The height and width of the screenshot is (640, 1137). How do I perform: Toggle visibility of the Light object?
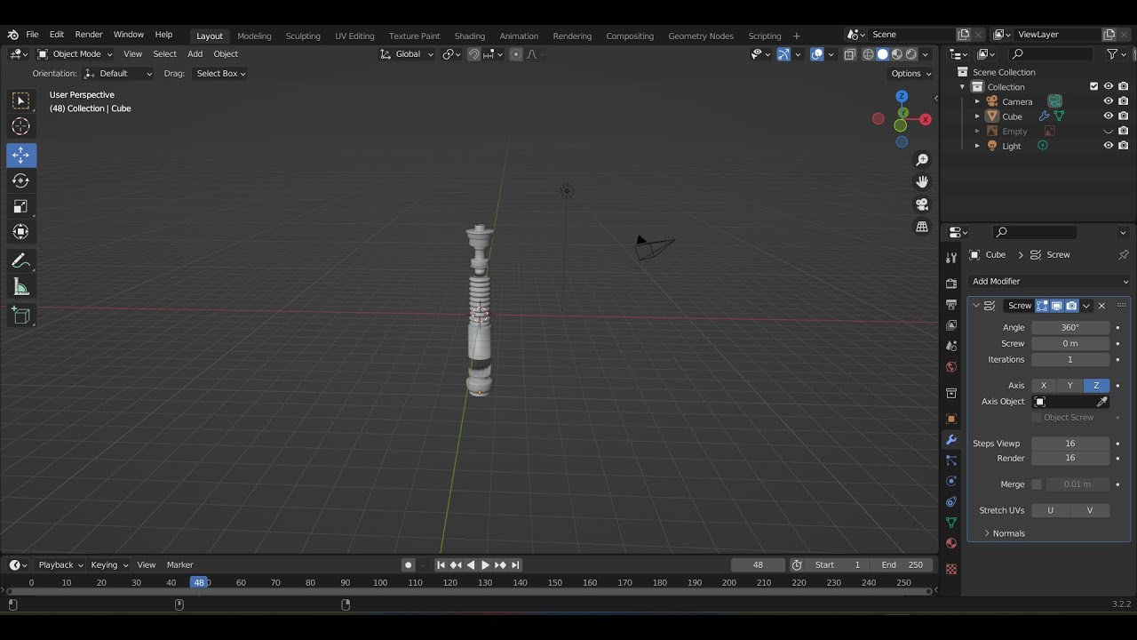[x=1109, y=146]
